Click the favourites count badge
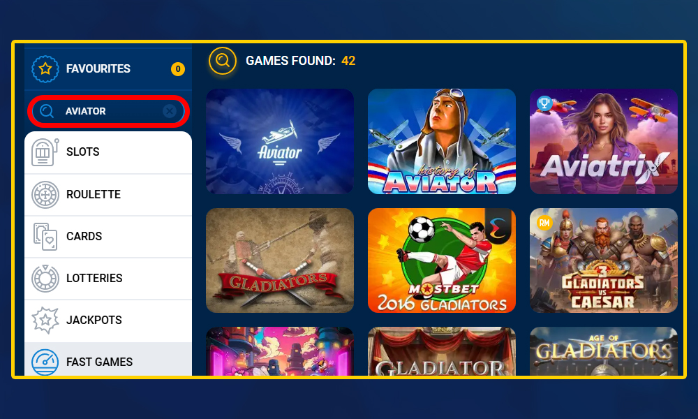The image size is (698, 419). tap(177, 69)
